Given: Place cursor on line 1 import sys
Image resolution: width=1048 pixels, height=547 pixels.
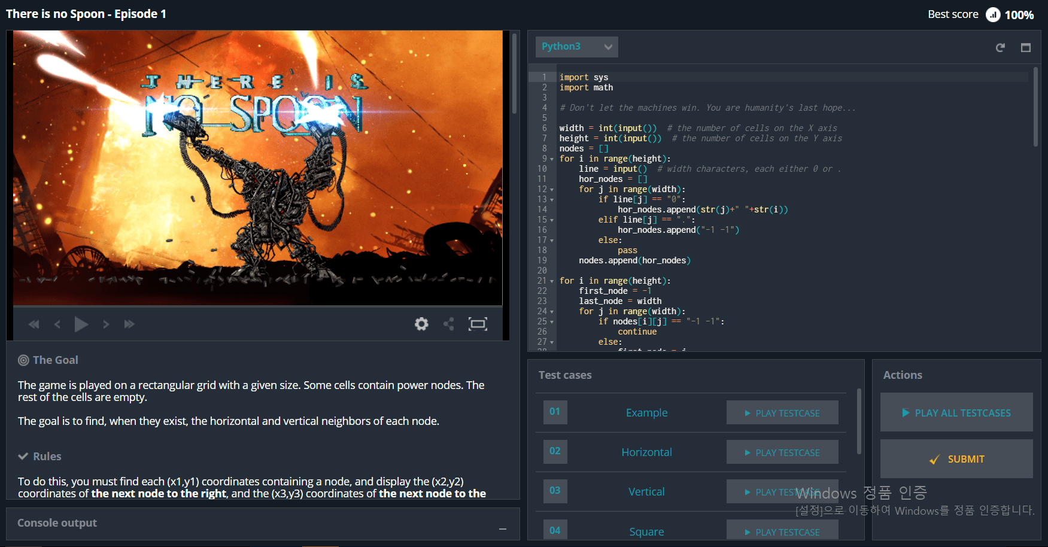Looking at the screenshot, I should (x=584, y=77).
